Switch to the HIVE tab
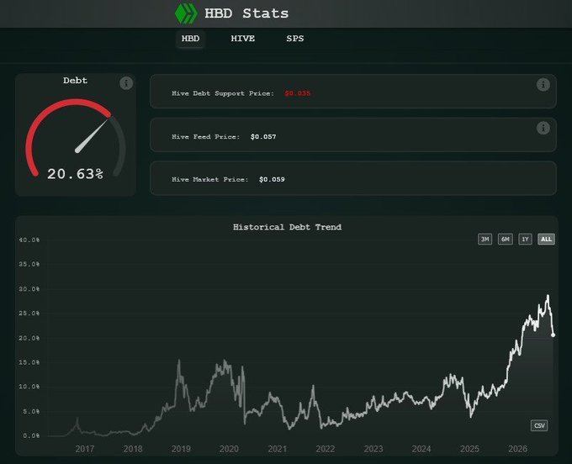The image size is (572, 464). (242, 39)
